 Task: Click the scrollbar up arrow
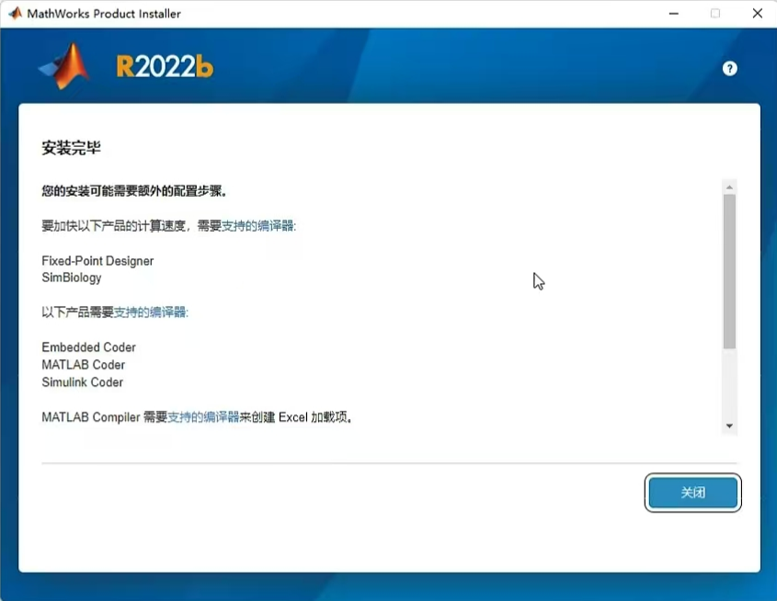click(x=729, y=187)
